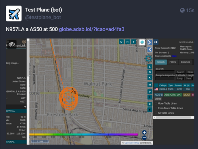Open the map layer selector icon
Viewport: 198px width, 149px height.
coord(142,42)
